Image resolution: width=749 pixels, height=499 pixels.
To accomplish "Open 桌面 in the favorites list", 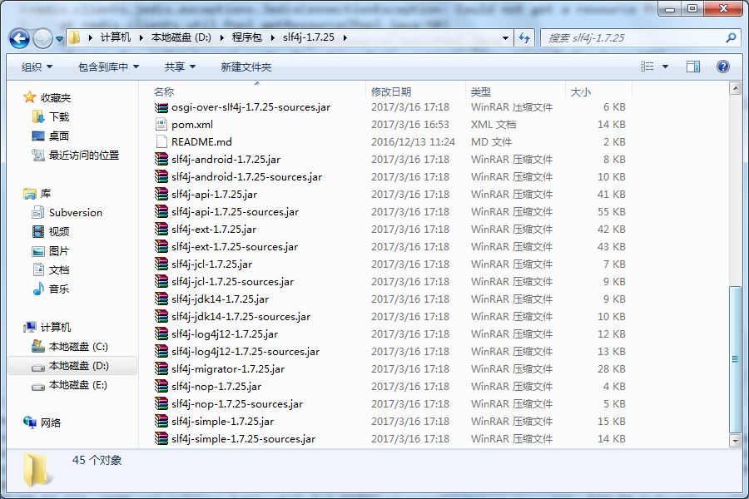I will (59, 136).
